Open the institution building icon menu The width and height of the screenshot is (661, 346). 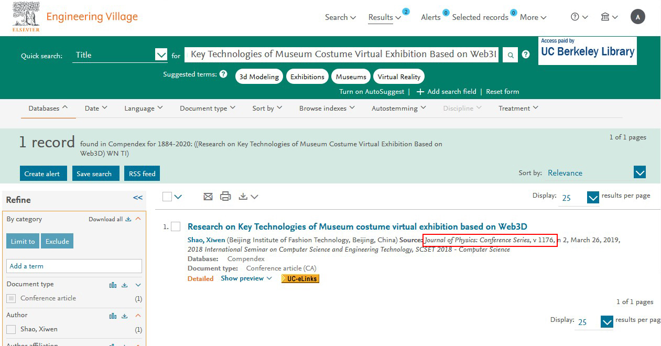tap(609, 17)
